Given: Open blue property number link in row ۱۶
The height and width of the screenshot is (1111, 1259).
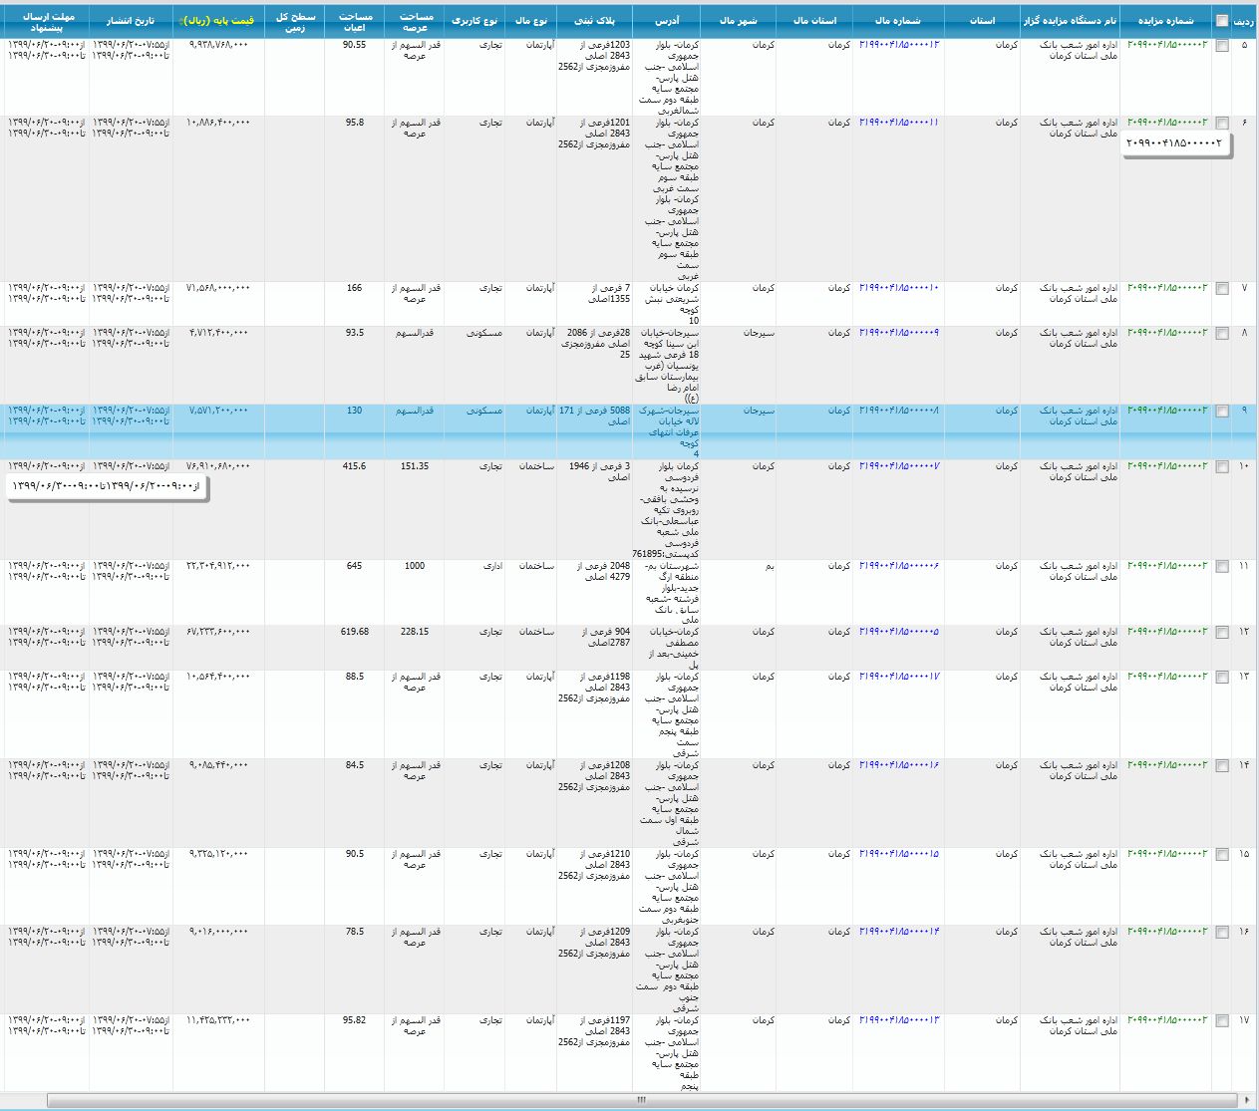Looking at the screenshot, I should (x=898, y=932).
